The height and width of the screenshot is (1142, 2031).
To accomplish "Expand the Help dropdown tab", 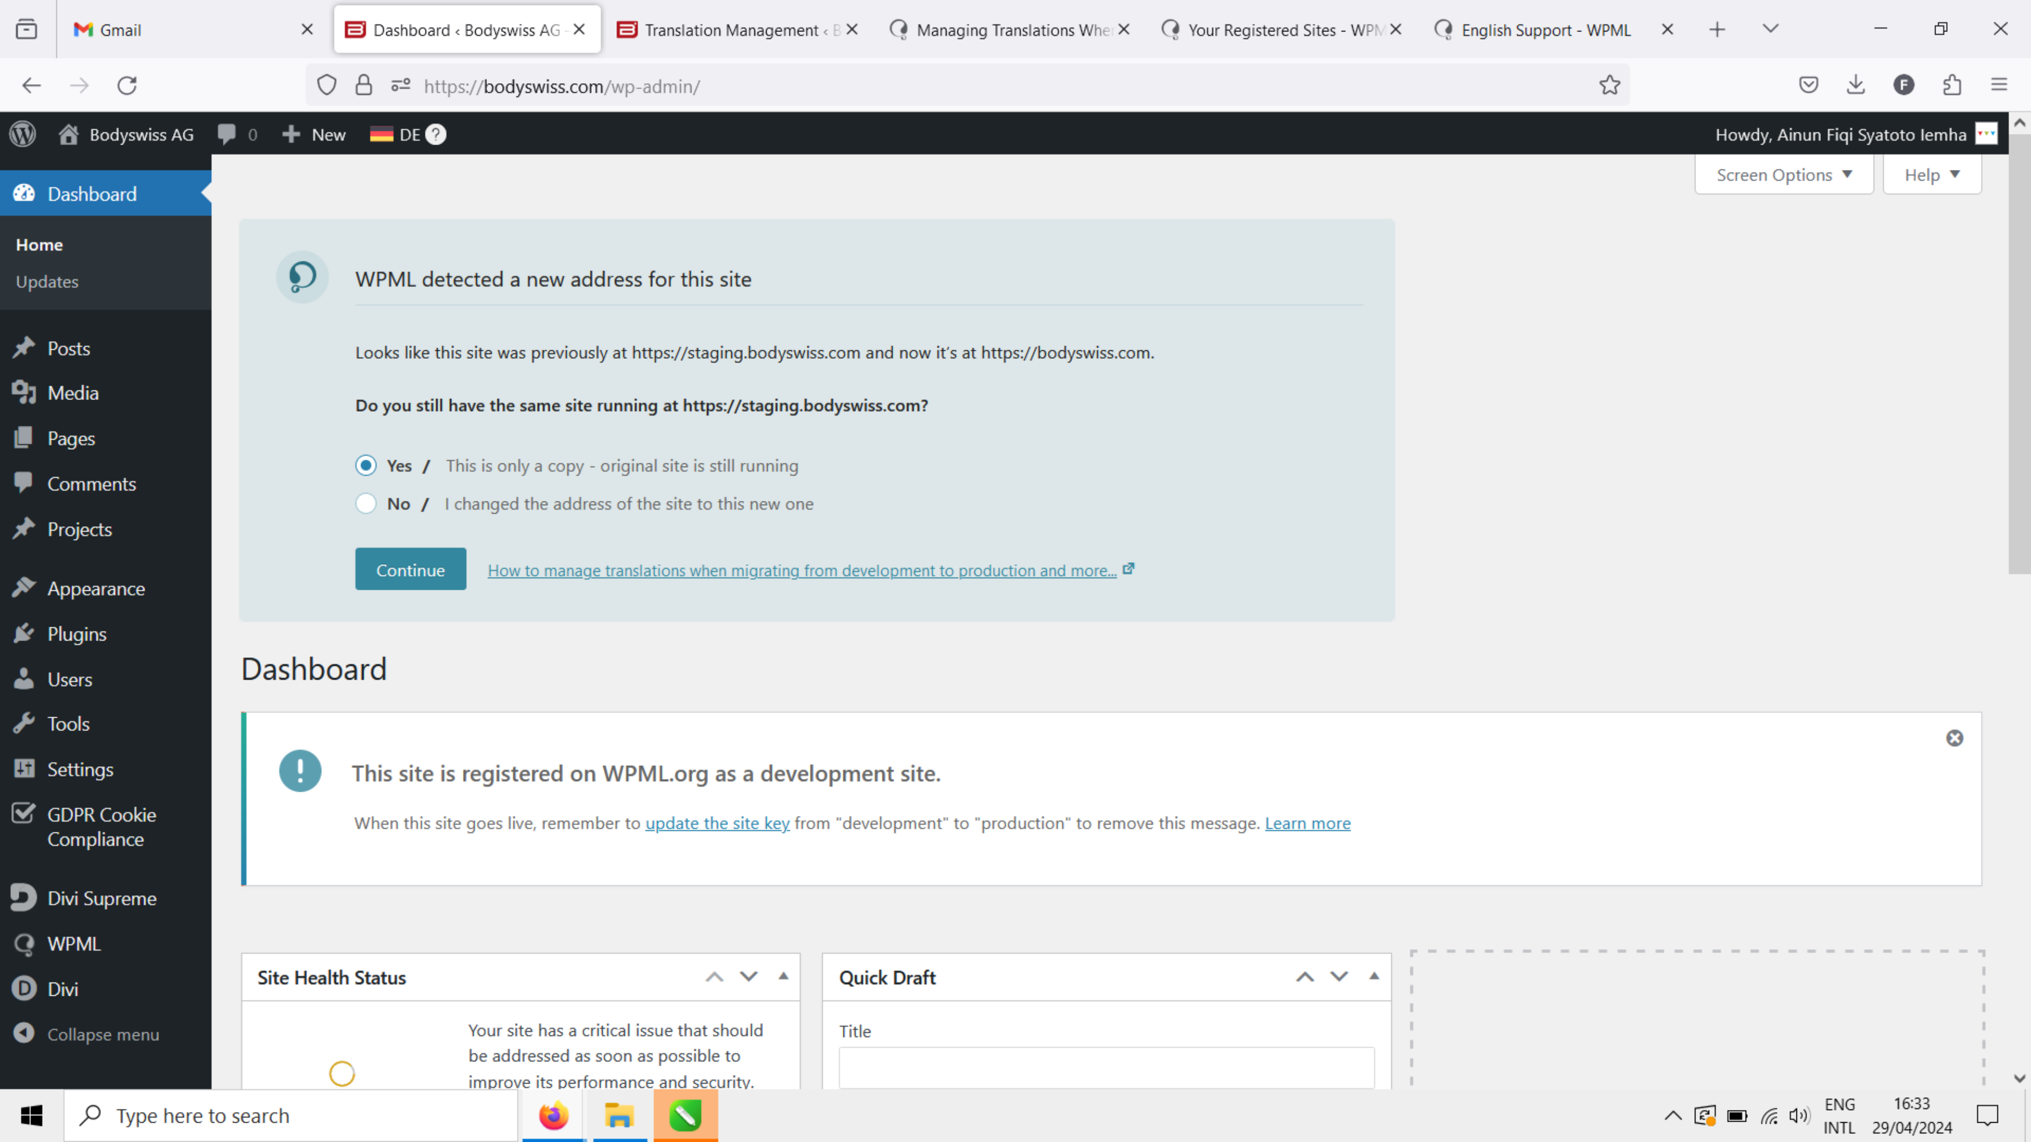I will click(x=1931, y=175).
